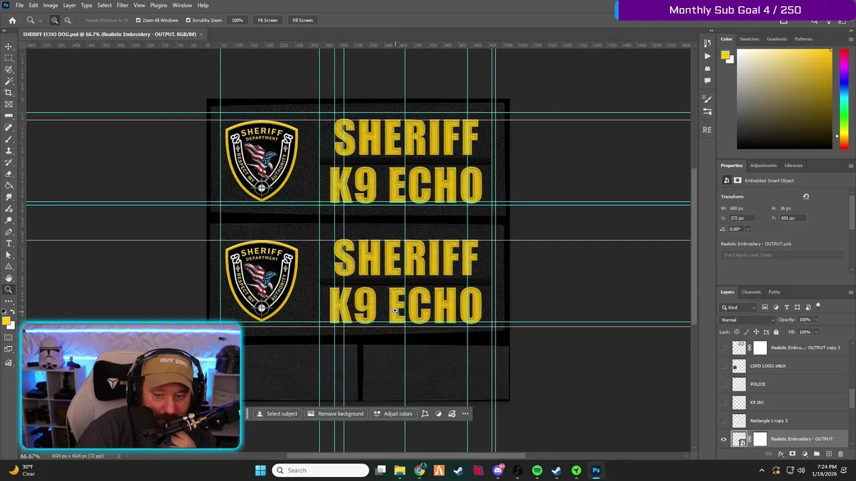The image size is (856, 481).
Task: Open the History panel icon
Action: click(708, 44)
